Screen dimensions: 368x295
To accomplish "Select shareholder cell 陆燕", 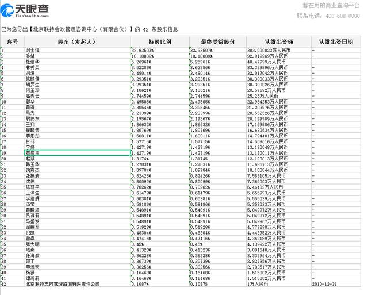I will click(78, 250).
